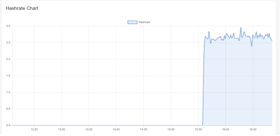The image size is (280, 136).
Task: Click the 3.0 value on y-axis
Action: 8,26
